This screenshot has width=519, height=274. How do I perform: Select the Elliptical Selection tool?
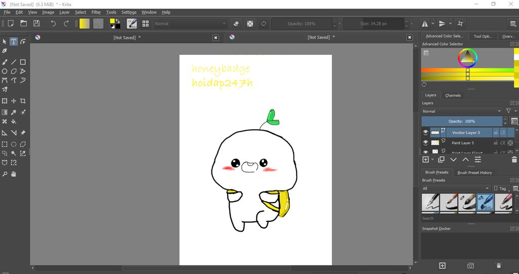pyautogui.click(x=14, y=144)
